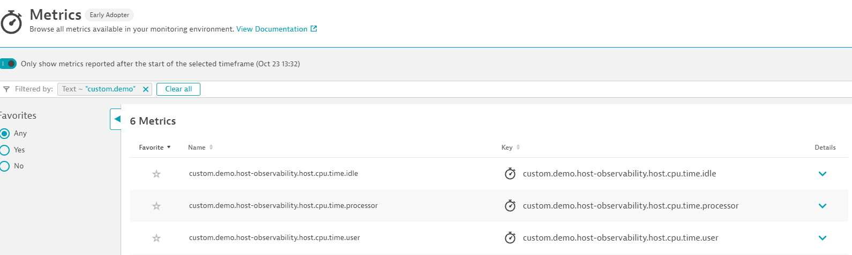Screen dimensions: 852x255
Task: Click the filter funnel icon
Action: (6, 89)
